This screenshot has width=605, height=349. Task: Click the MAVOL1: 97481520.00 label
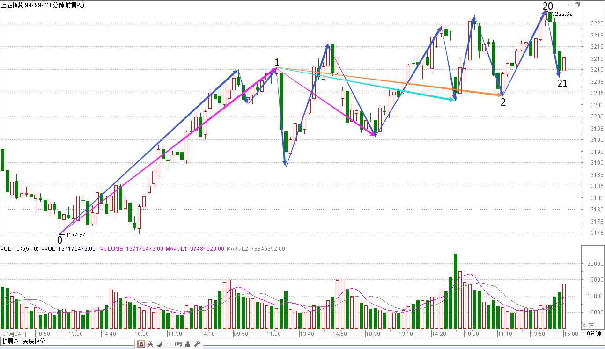pos(195,249)
